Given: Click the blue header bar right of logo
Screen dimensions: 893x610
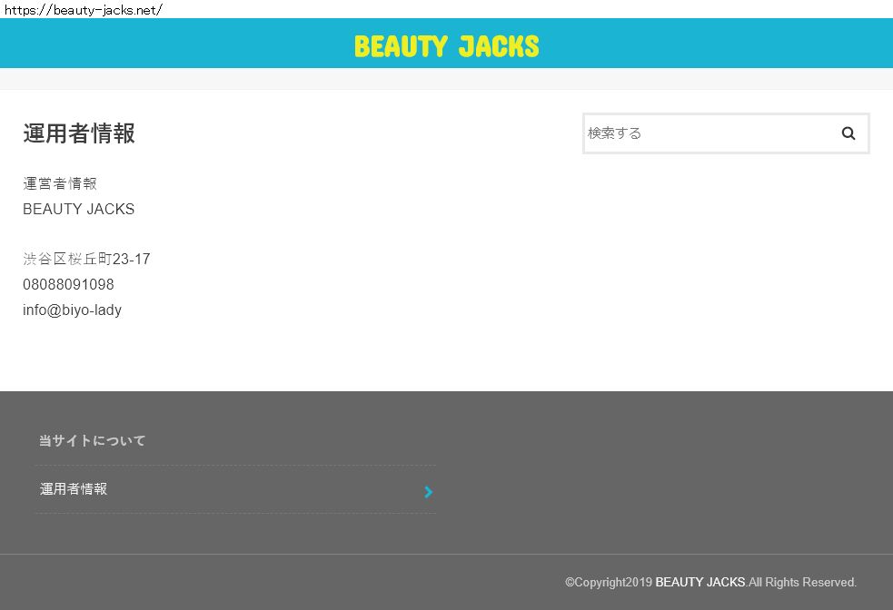Looking at the screenshot, I should [x=718, y=44].
